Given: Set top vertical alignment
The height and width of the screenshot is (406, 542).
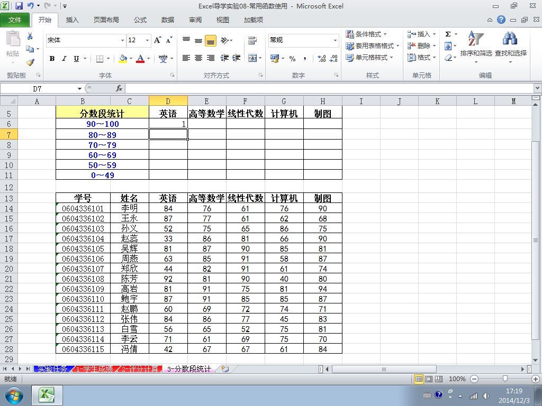Looking at the screenshot, I should point(186,40).
